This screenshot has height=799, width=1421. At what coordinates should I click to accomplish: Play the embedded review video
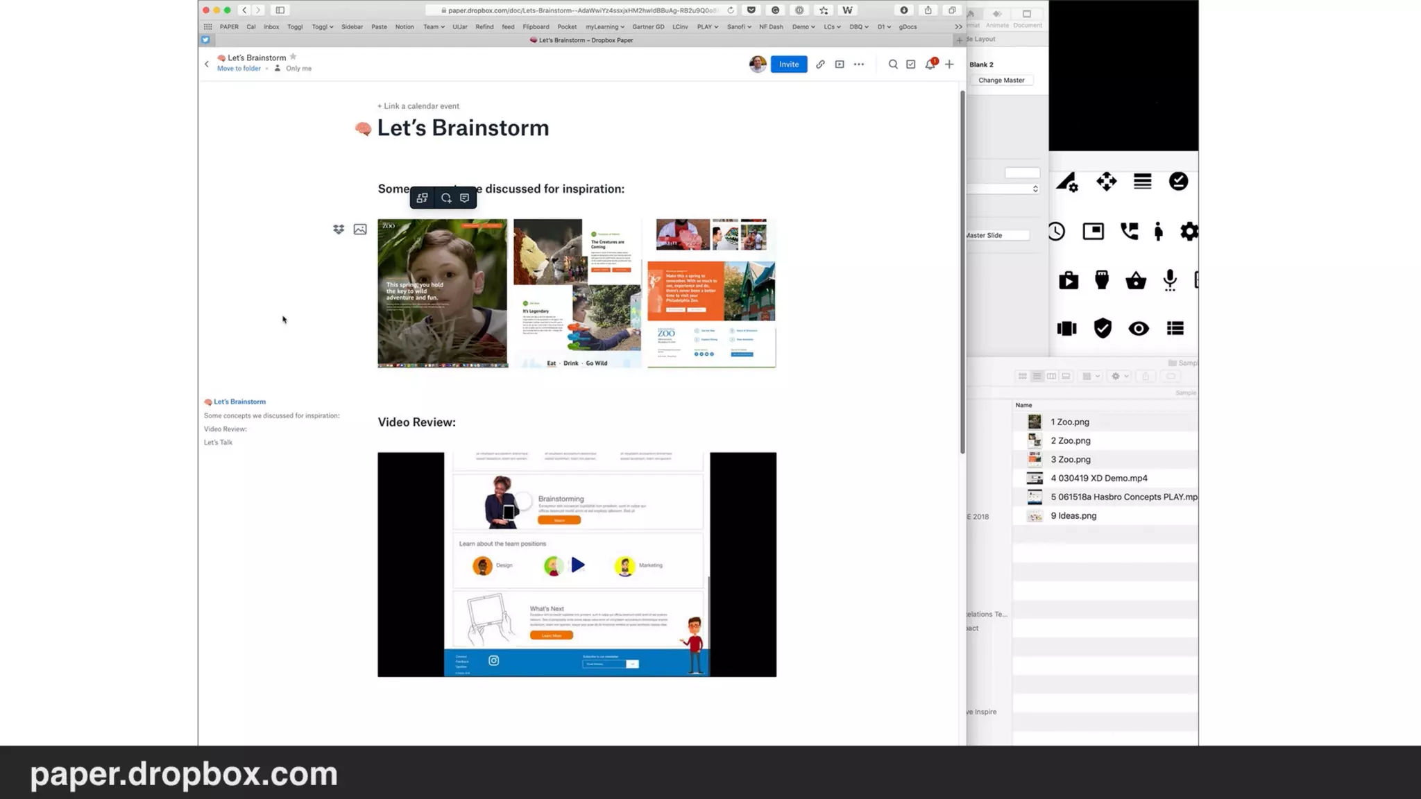[x=577, y=565]
